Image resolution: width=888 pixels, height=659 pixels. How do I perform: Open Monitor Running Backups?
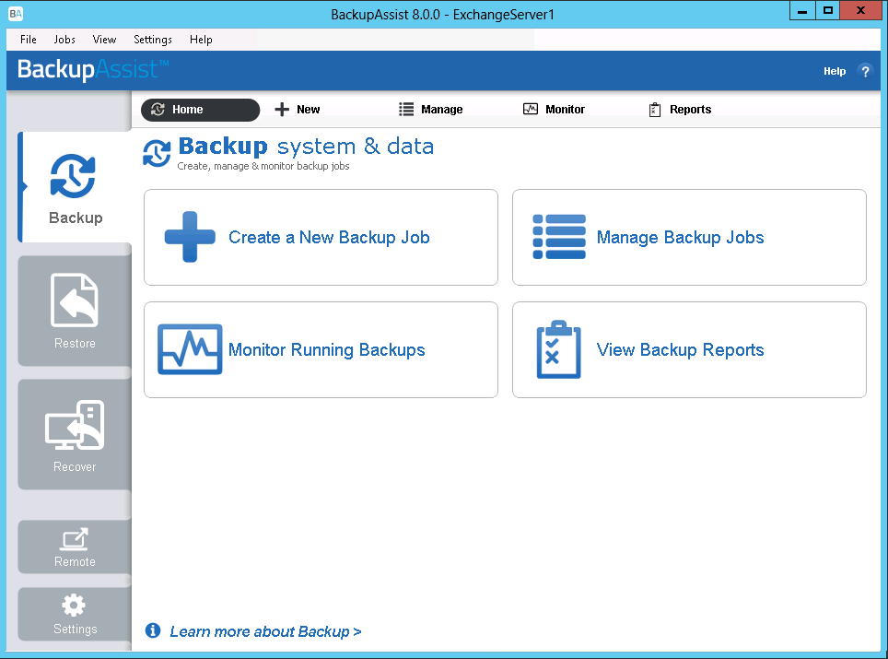point(321,349)
